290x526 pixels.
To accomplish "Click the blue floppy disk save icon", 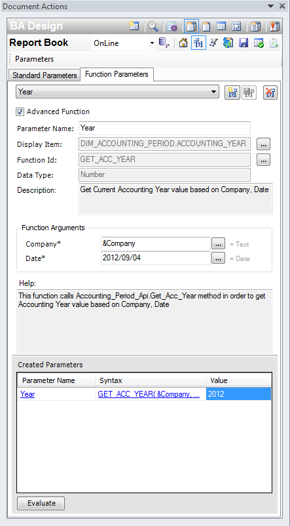I will [x=244, y=43].
